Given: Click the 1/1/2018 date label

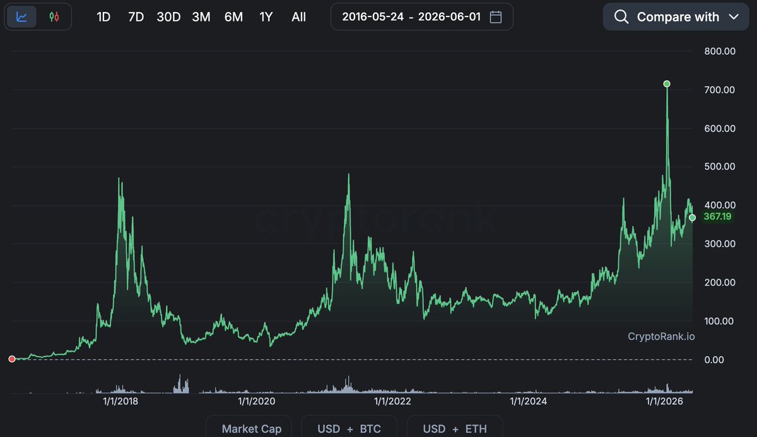Looking at the screenshot, I should click(x=120, y=400).
